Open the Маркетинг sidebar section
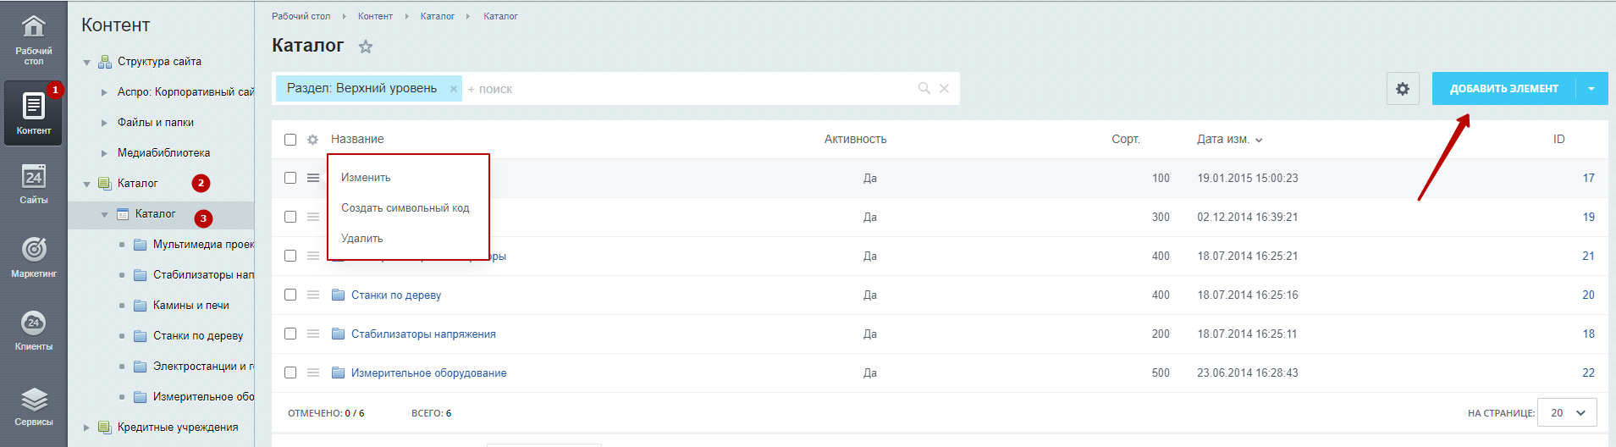This screenshot has width=1616, height=447. [x=33, y=257]
